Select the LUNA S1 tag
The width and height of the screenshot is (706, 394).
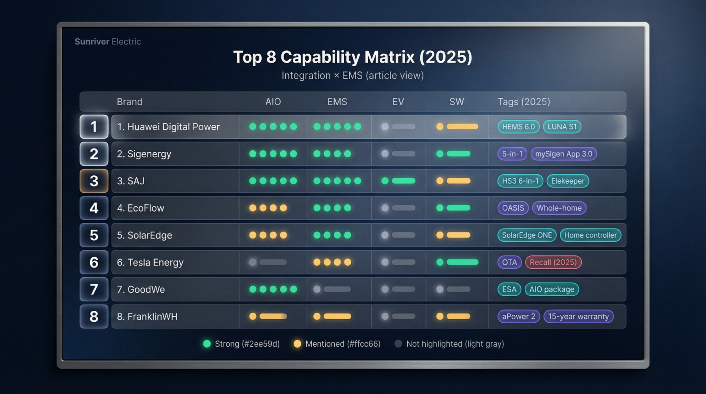(562, 126)
